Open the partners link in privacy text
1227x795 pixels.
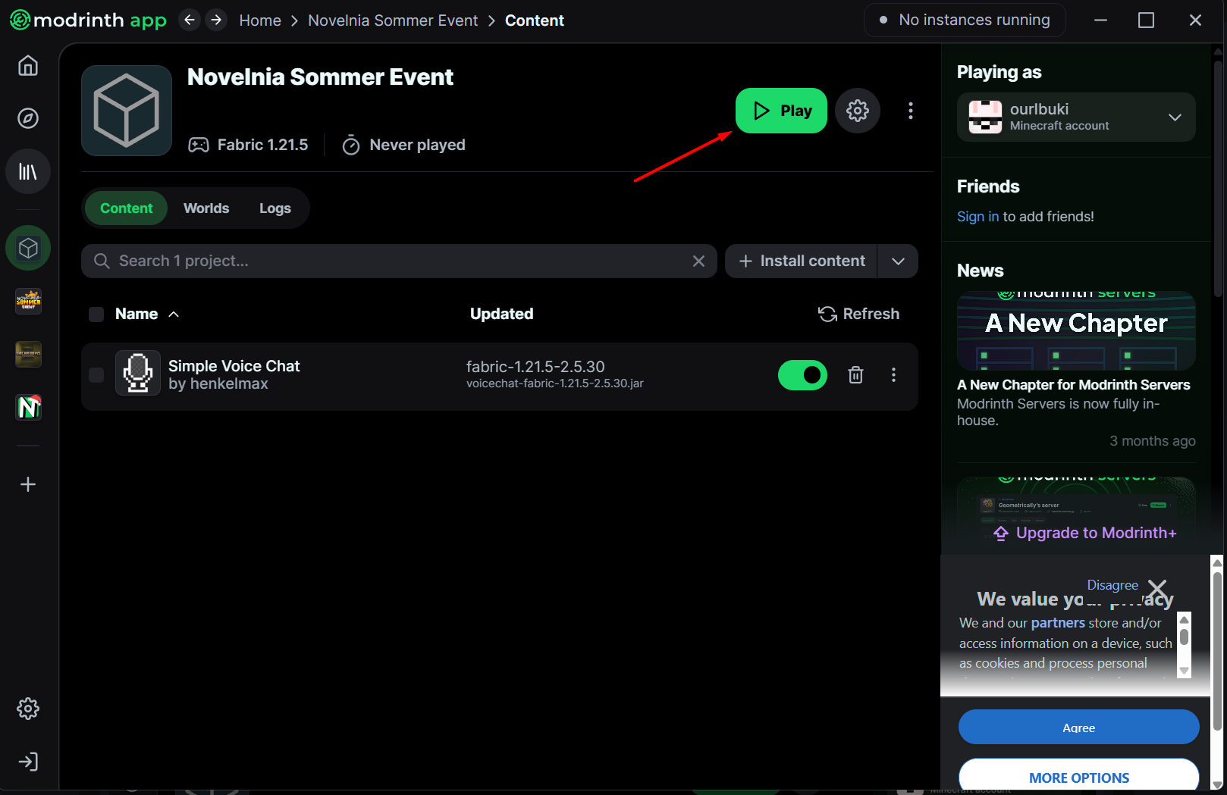click(x=1058, y=623)
